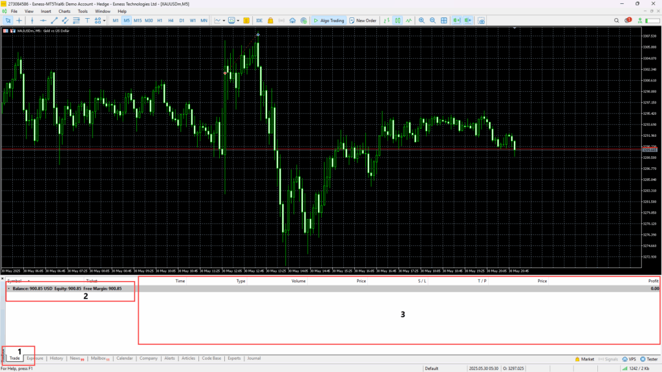Switch to the History tab
The height and width of the screenshot is (372, 662).
click(56, 358)
